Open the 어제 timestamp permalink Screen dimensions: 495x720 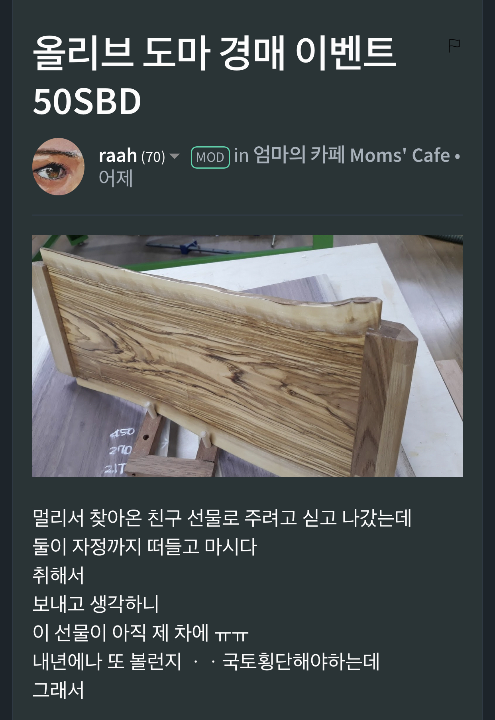116,178
